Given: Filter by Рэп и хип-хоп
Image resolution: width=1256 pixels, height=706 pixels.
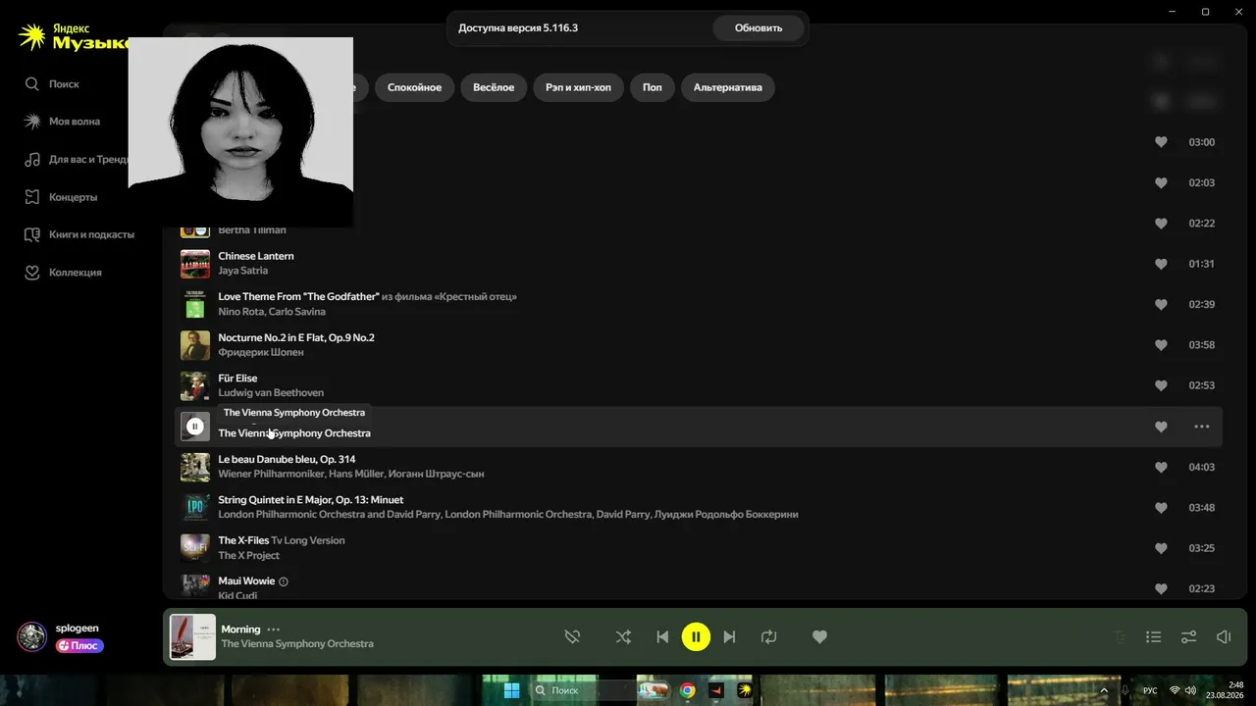Looking at the screenshot, I should pyautogui.click(x=578, y=87).
